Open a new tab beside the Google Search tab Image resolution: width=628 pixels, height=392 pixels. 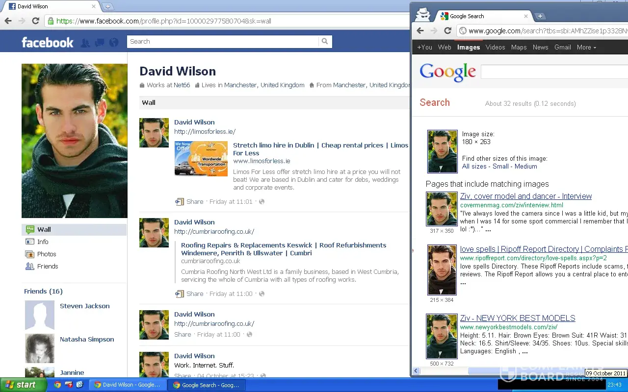pos(540,16)
